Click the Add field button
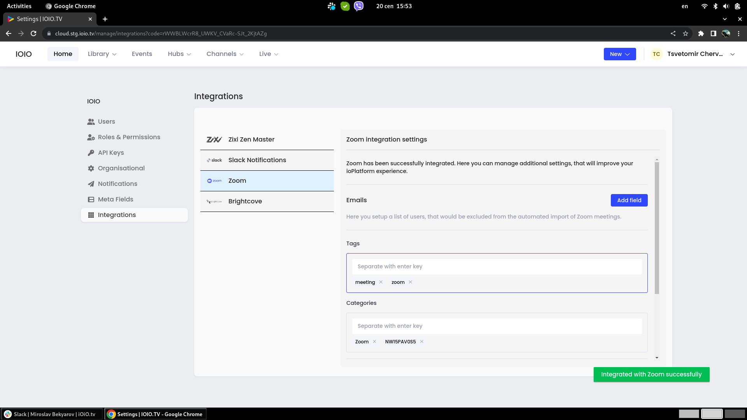The image size is (747, 420). tap(629, 200)
